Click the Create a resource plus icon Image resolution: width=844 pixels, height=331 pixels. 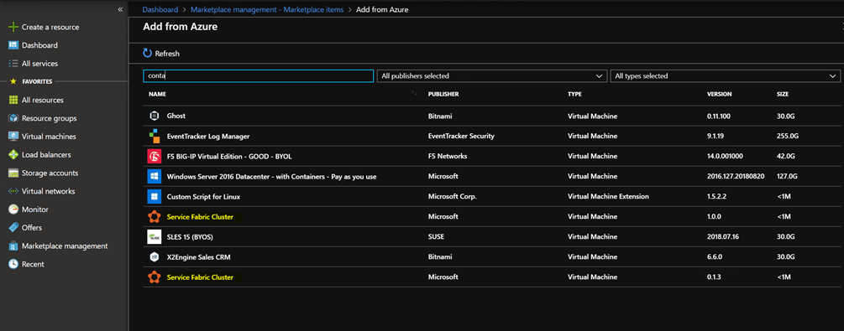pos(13,27)
